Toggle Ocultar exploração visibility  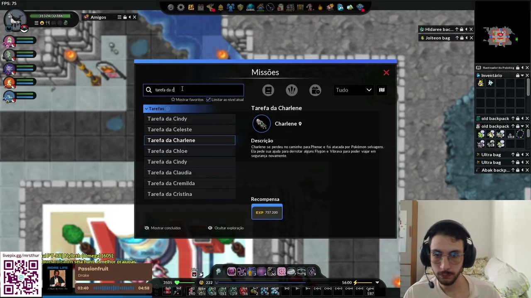[226, 228]
